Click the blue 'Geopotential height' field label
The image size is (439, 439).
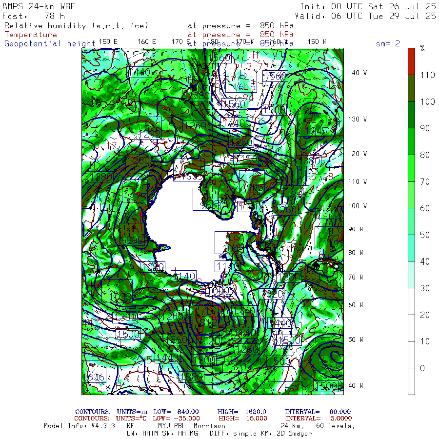tap(50, 43)
